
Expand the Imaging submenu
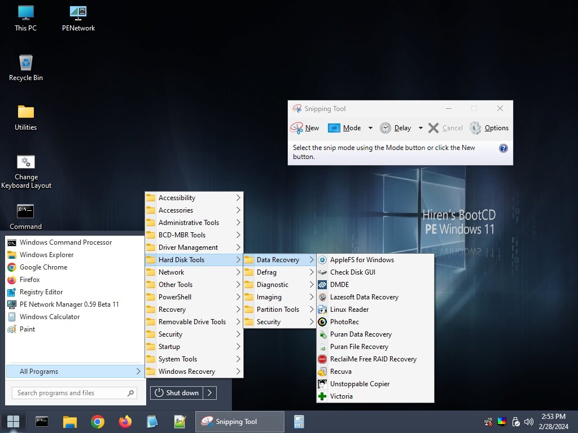pos(279,297)
